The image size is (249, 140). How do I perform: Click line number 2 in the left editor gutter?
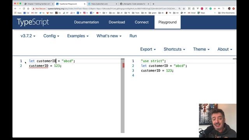pyautogui.click(x=21, y=66)
